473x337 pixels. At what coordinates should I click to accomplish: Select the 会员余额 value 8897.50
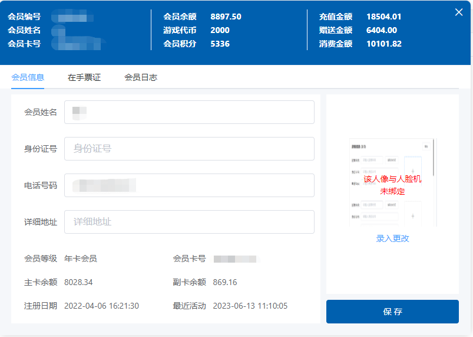pos(226,17)
